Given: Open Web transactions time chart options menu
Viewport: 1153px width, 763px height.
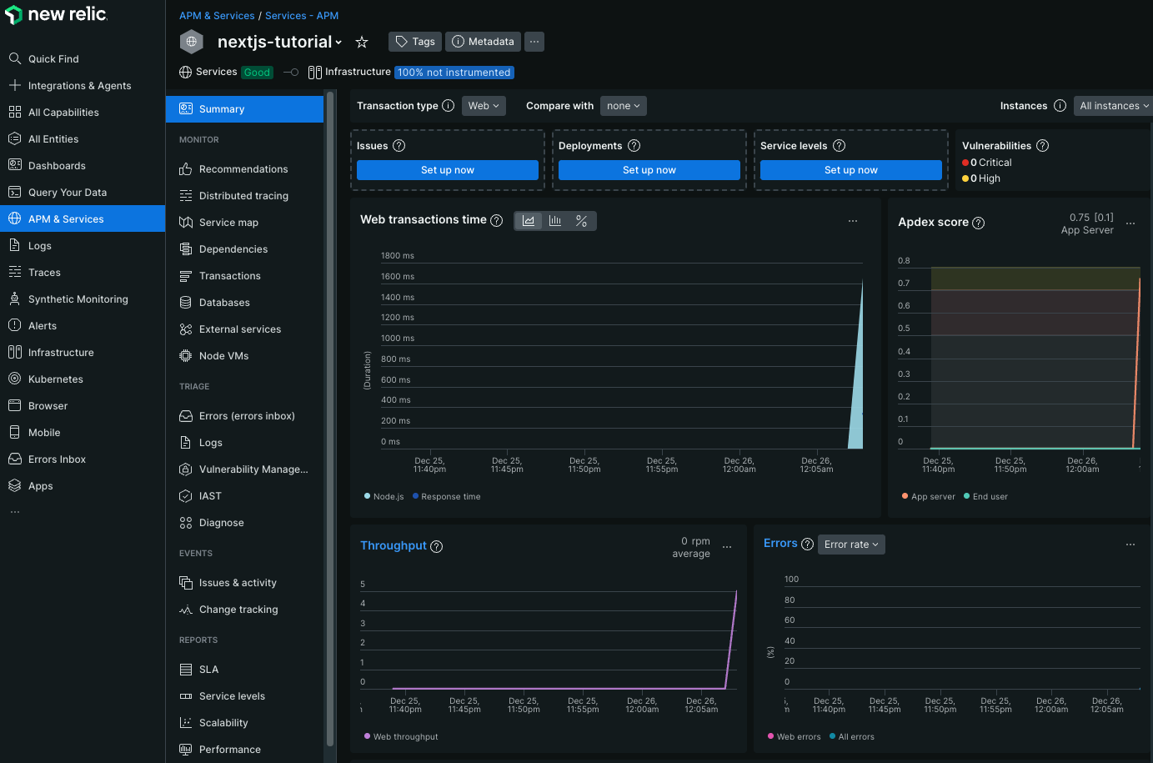Looking at the screenshot, I should click(x=853, y=221).
